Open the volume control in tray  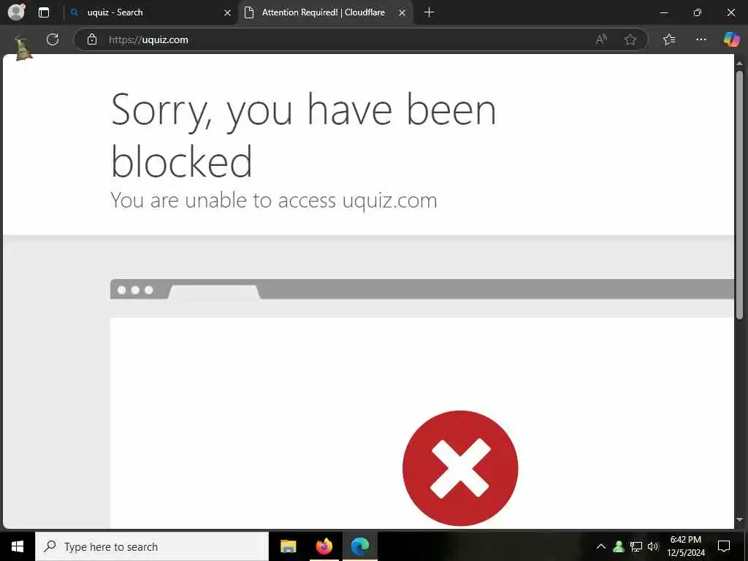[653, 546]
